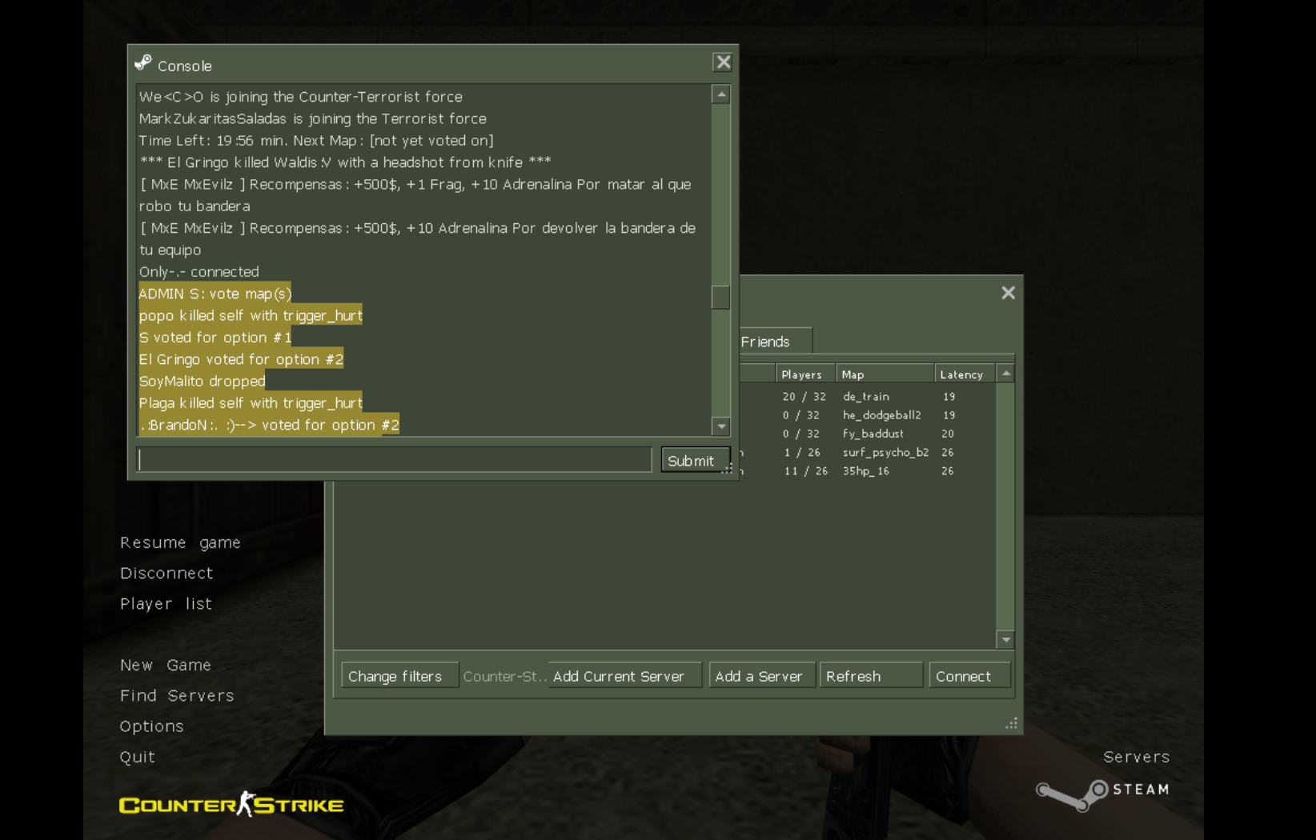Click Disconnect in main menu

tap(167, 573)
